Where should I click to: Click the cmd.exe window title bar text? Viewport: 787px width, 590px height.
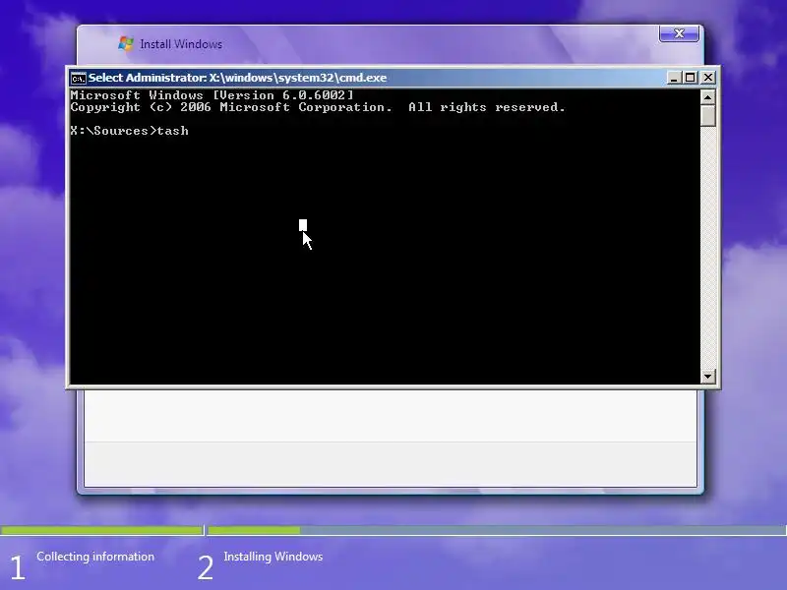pos(237,78)
